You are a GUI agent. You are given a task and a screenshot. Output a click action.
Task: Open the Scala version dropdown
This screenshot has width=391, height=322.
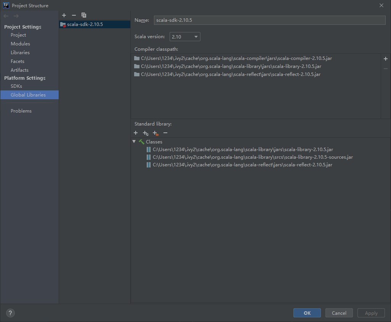(185, 37)
